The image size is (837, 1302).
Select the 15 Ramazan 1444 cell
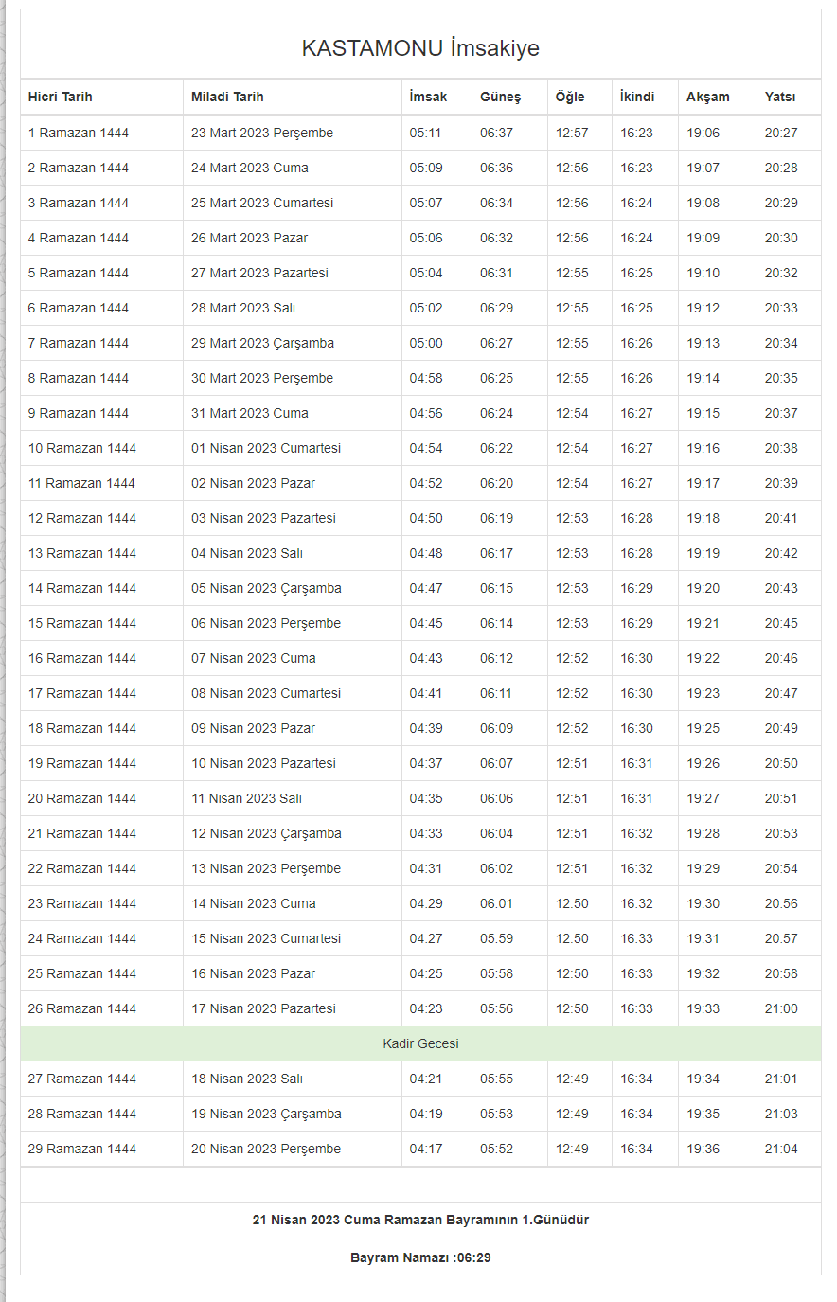pos(82,623)
